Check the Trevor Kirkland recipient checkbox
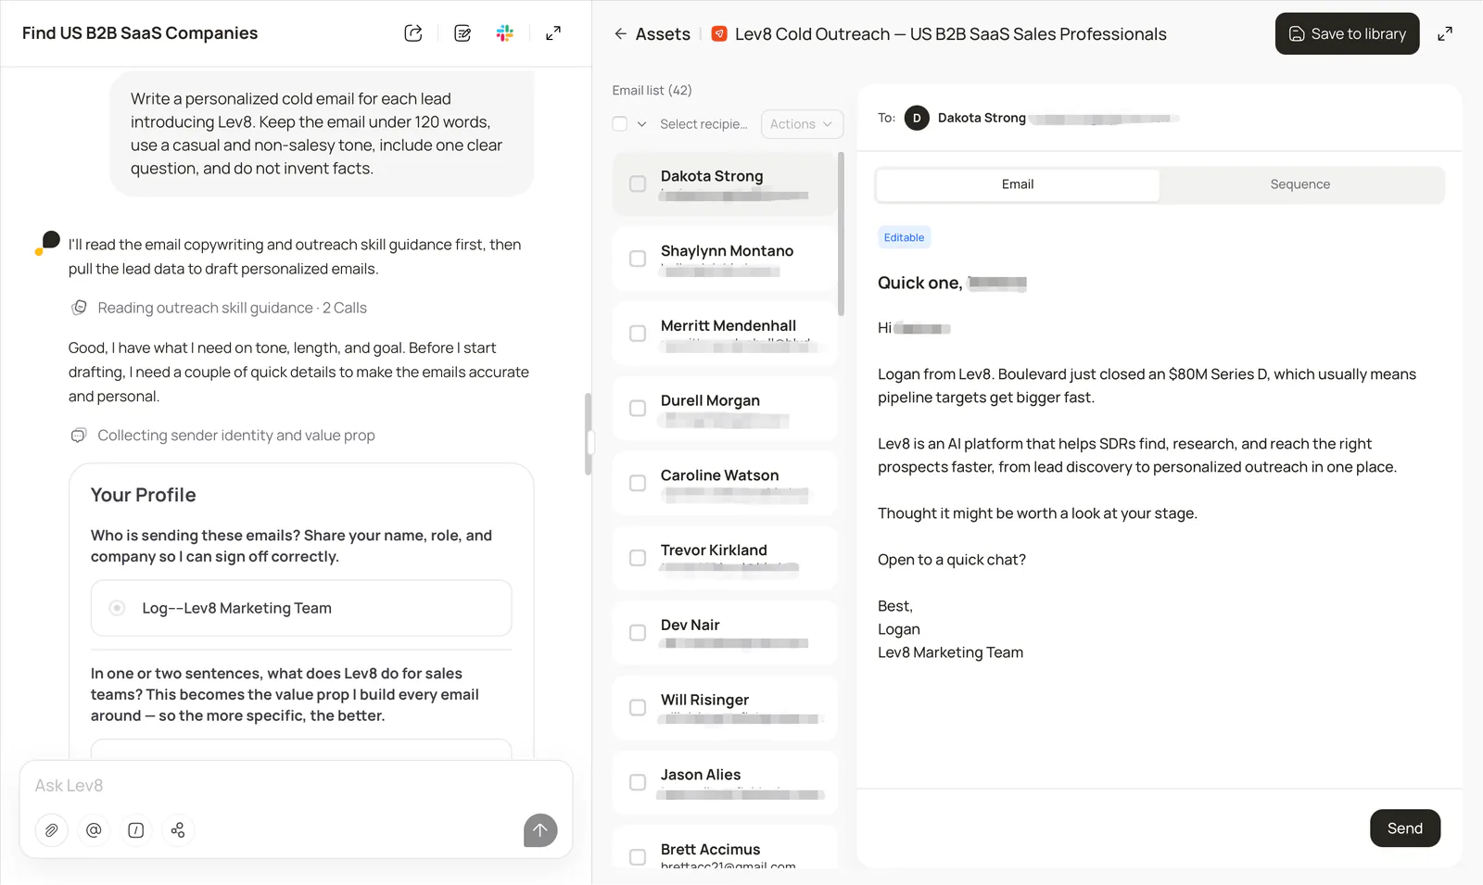 pyautogui.click(x=638, y=558)
